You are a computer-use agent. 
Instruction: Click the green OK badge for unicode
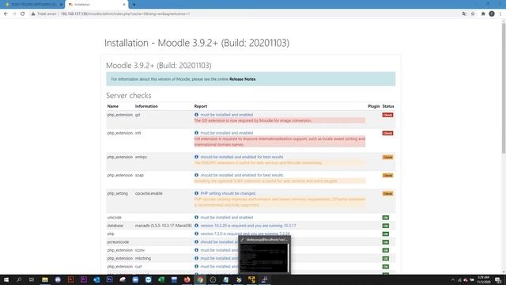[x=385, y=218]
